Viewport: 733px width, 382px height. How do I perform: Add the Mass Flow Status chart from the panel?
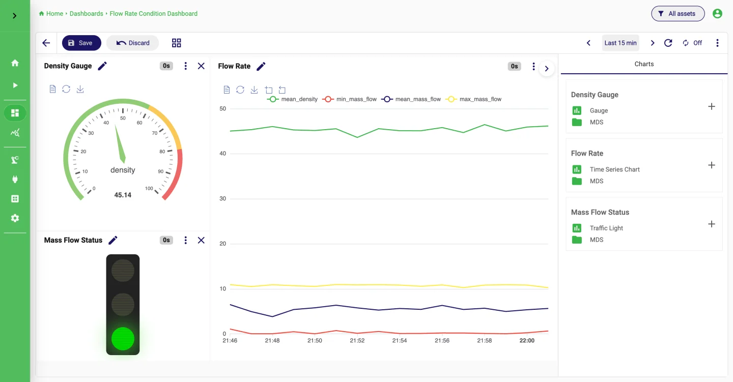[712, 224]
